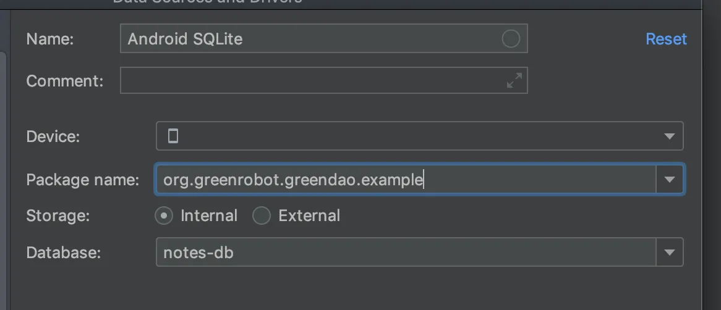Click the notes-db database value
The width and height of the screenshot is (721, 310).
click(198, 252)
